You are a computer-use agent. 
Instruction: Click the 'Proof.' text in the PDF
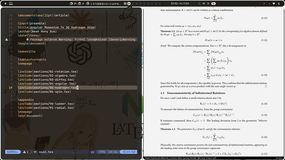click(x=164, y=46)
